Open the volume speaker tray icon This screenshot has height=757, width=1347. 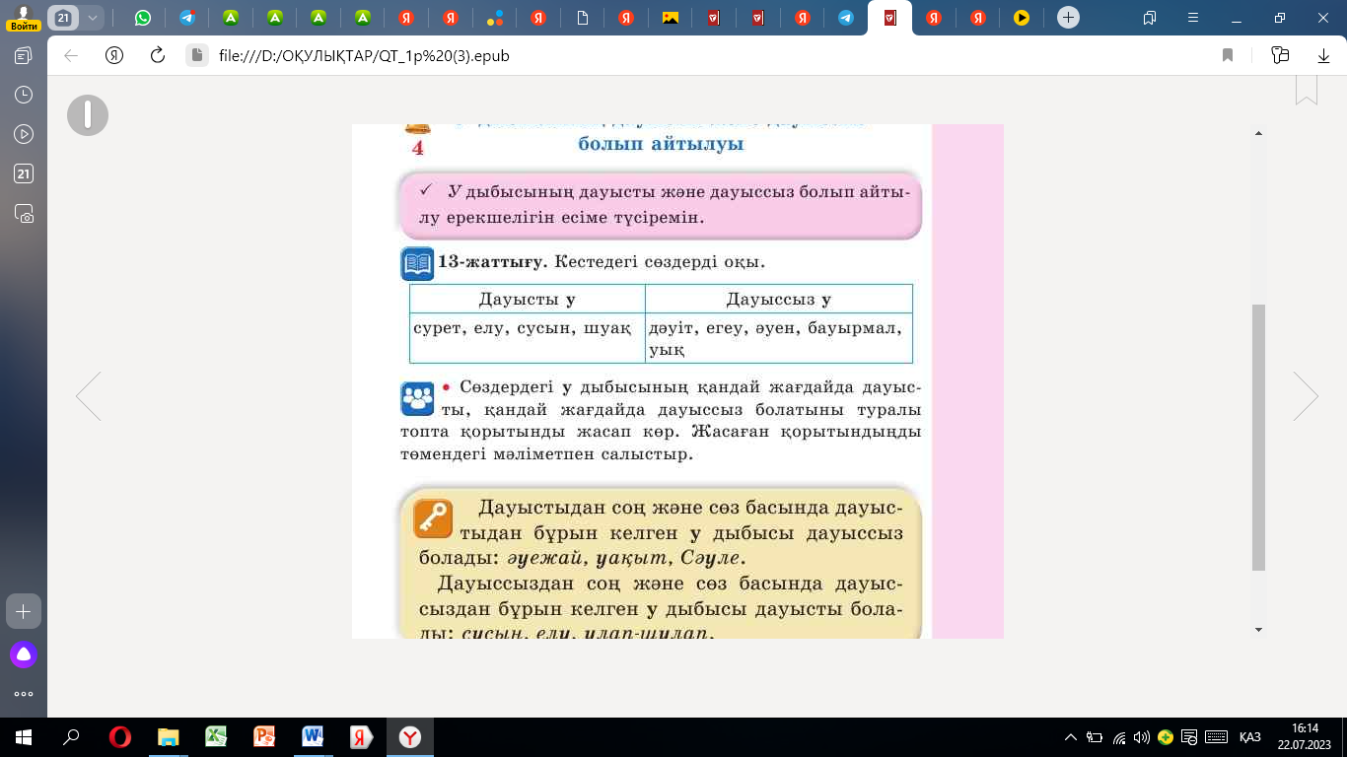click(1142, 736)
